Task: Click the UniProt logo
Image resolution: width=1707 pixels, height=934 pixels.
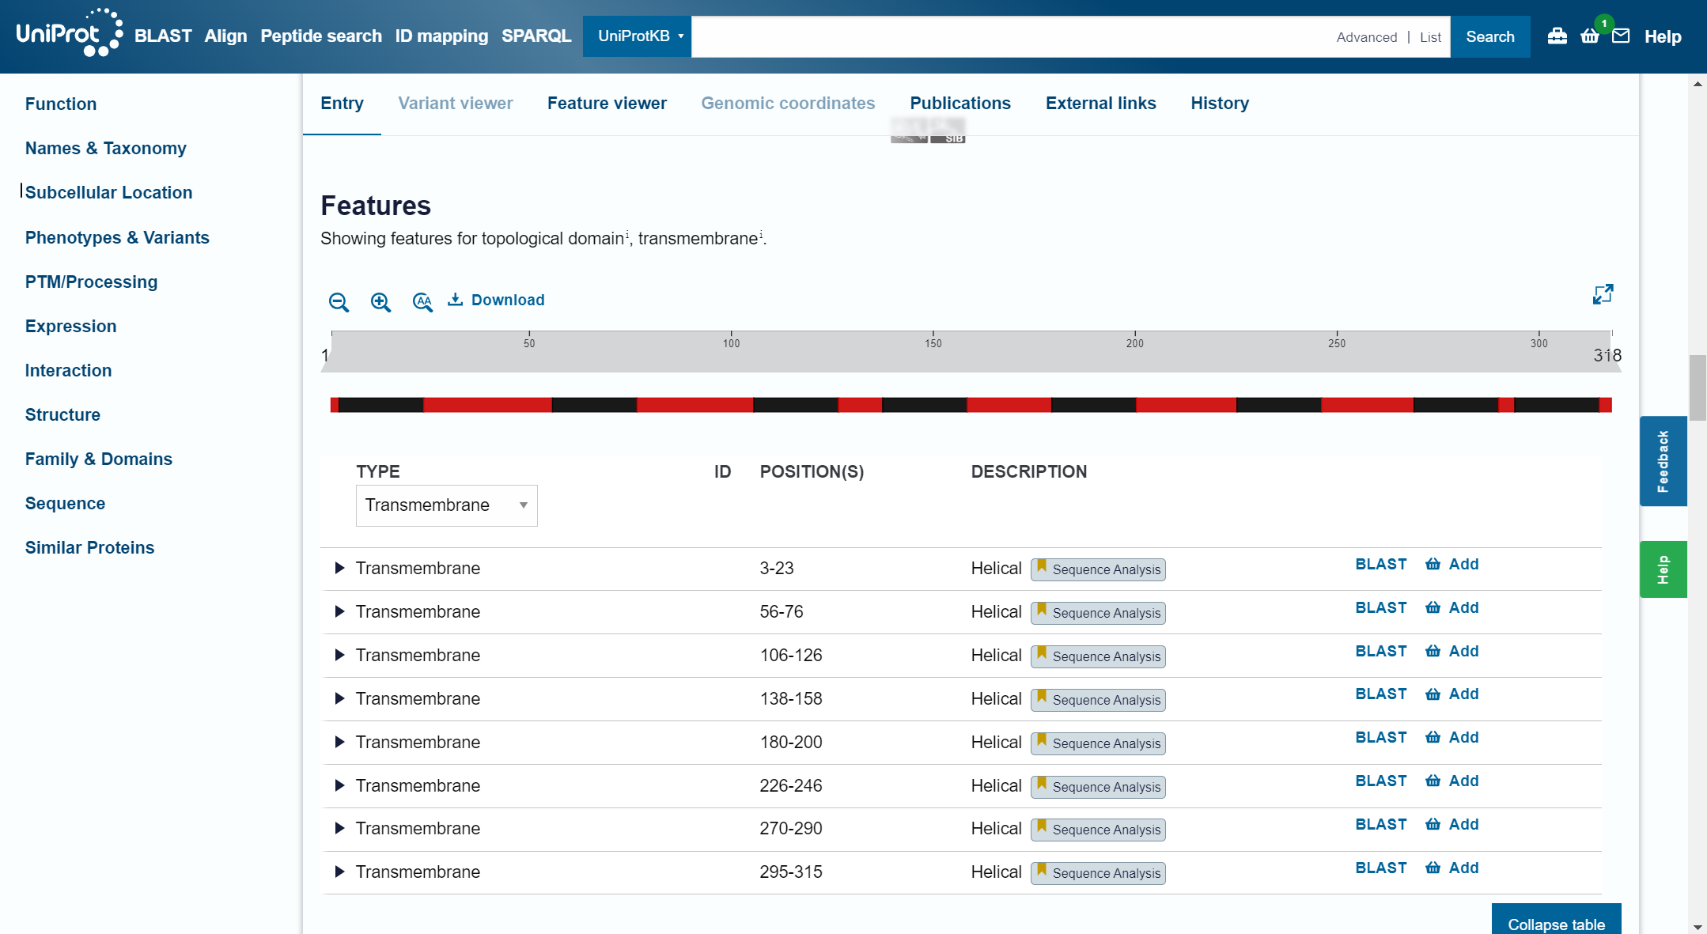Action: coord(70,33)
